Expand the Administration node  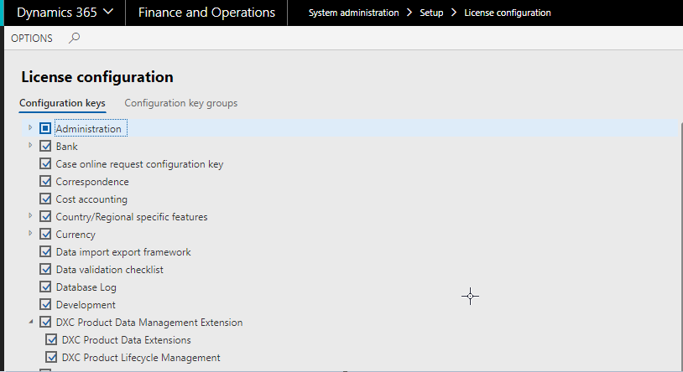tap(30, 128)
